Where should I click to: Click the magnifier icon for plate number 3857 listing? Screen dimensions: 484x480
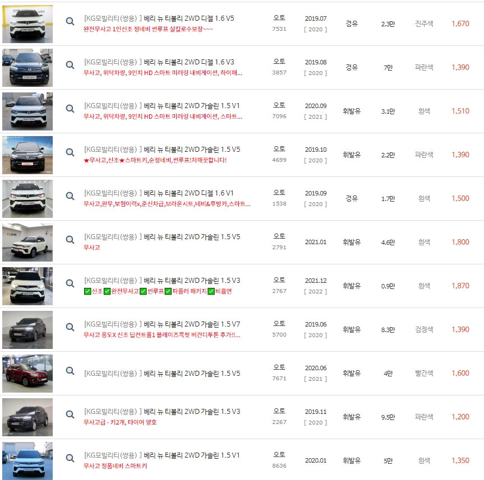(x=70, y=65)
